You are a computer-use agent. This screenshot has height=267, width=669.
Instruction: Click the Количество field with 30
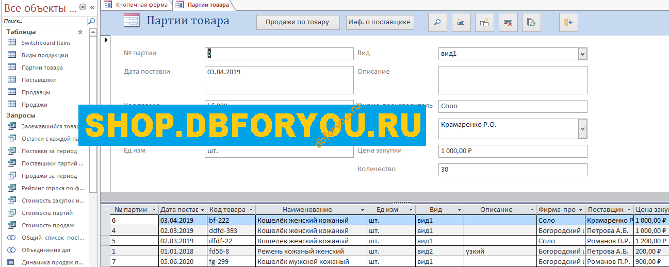coord(513,170)
